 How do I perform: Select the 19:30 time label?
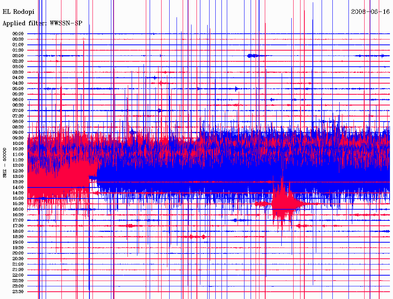pos(18,248)
